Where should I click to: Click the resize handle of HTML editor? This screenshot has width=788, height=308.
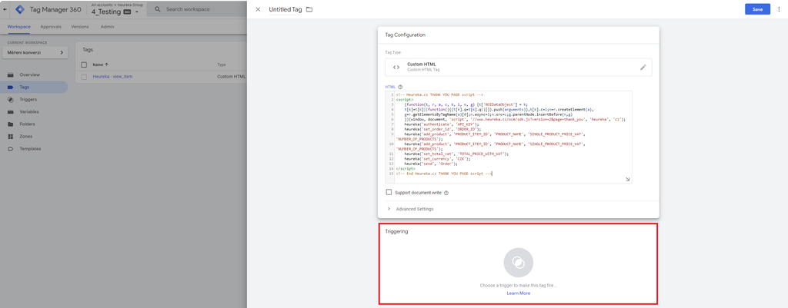[627, 179]
